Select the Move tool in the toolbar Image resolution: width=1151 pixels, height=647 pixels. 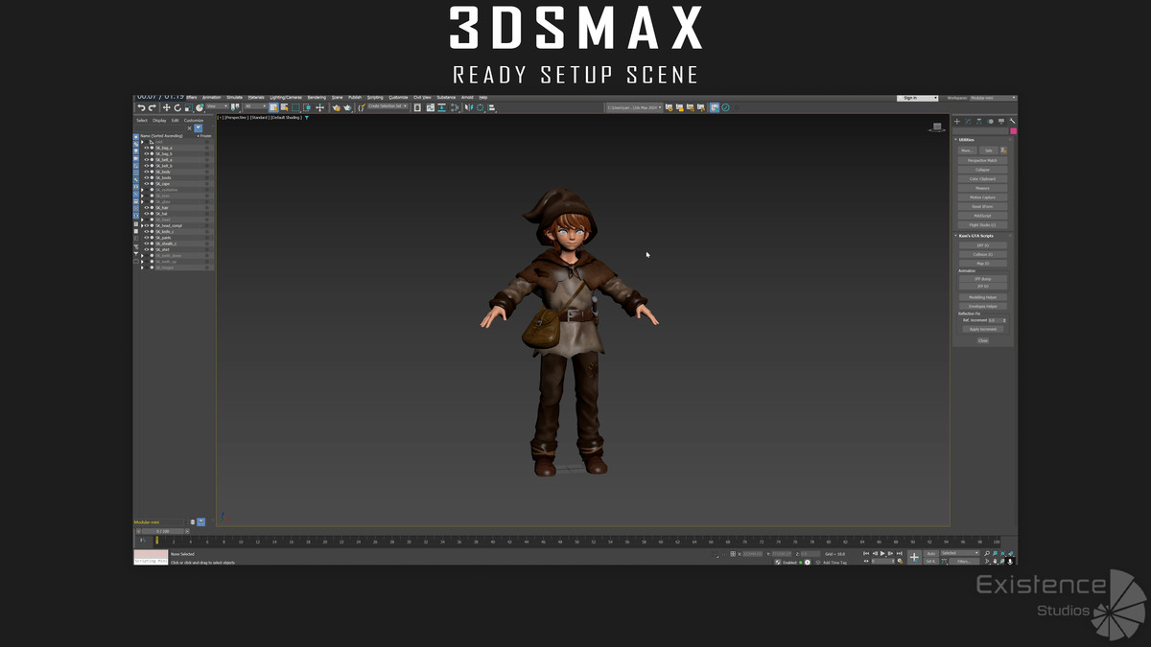point(166,107)
